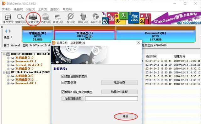
Task: Click drive icon beside Documents(D:)
Action: click(13, 62)
